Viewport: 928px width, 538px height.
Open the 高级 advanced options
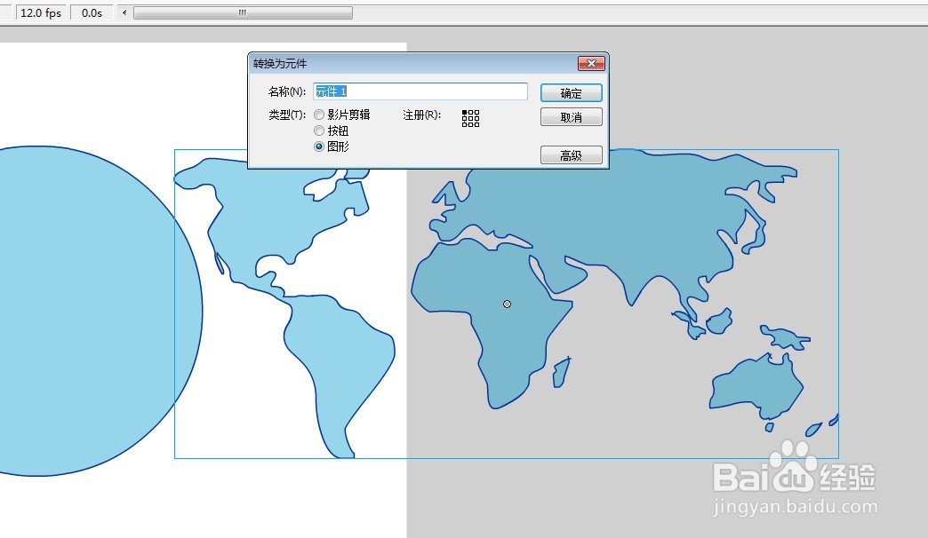coord(572,155)
